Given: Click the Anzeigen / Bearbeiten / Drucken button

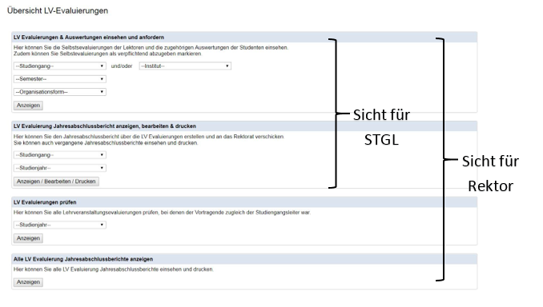Looking at the screenshot, I should pos(56,181).
